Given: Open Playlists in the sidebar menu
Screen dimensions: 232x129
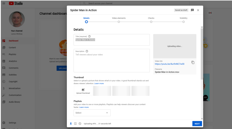Looking at the screenshot, I should [12, 54].
